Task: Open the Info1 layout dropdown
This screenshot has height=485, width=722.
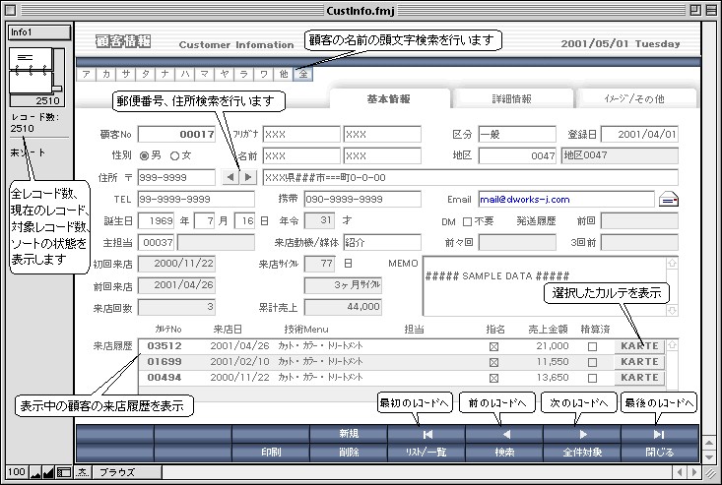Action: click(x=39, y=32)
